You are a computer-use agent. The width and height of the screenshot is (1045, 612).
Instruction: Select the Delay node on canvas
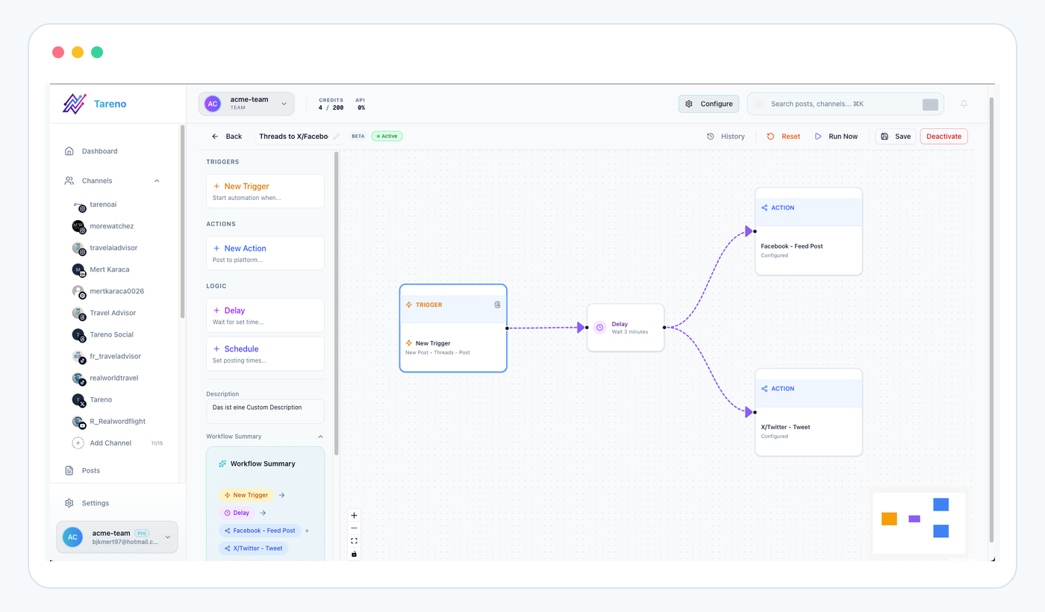click(626, 328)
